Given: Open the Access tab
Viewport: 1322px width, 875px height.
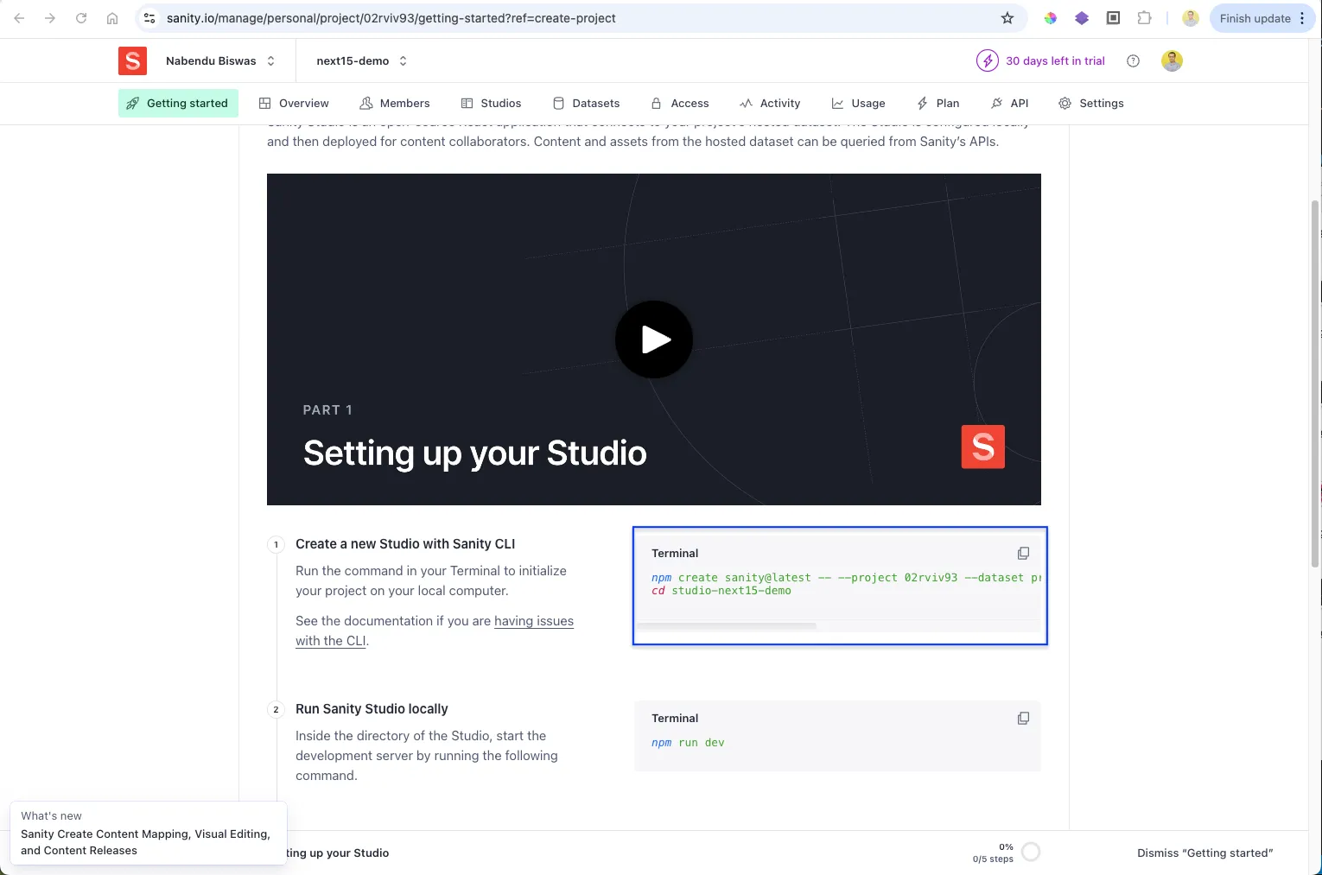Looking at the screenshot, I should [680, 103].
